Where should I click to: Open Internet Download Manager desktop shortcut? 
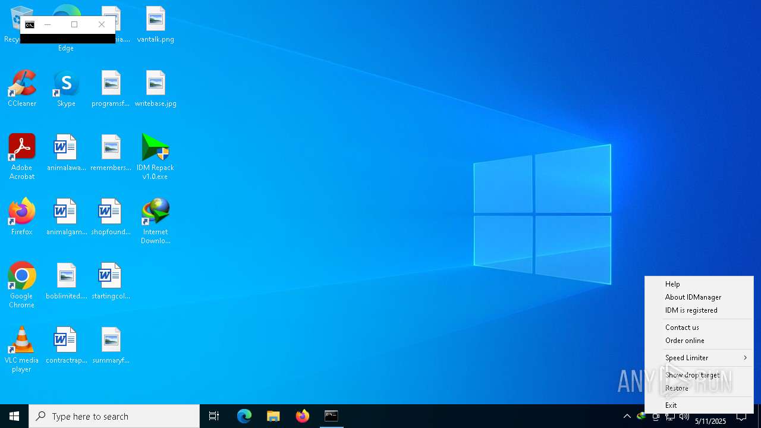click(155, 221)
